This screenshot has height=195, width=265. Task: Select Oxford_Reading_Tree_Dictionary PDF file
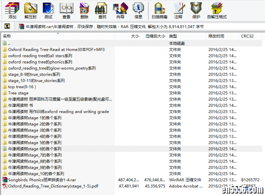53,186
